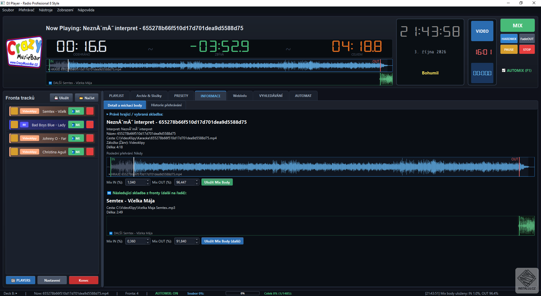Pause playback with the PAUSE button

coord(509,49)
